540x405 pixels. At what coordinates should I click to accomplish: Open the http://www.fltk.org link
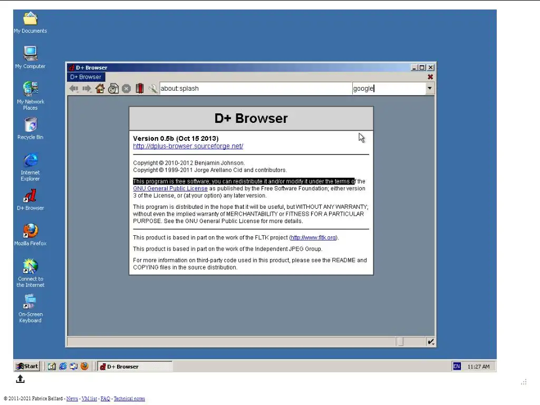click(313, 238)
